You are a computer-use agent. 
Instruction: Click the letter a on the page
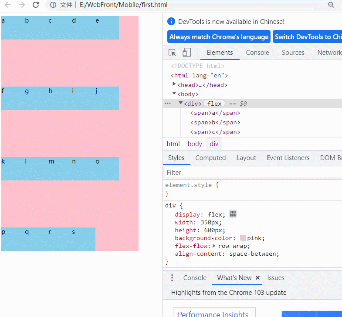pos(3,20)
